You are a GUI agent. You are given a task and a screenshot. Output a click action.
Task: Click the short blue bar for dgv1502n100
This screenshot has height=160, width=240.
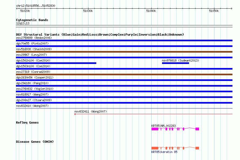click(56, 63)
